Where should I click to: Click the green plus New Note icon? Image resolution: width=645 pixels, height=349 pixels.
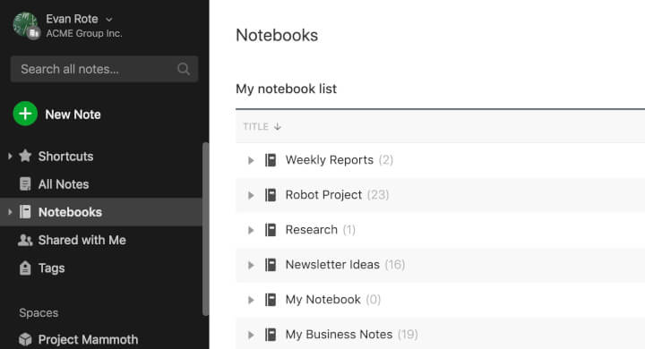(25, 114)
